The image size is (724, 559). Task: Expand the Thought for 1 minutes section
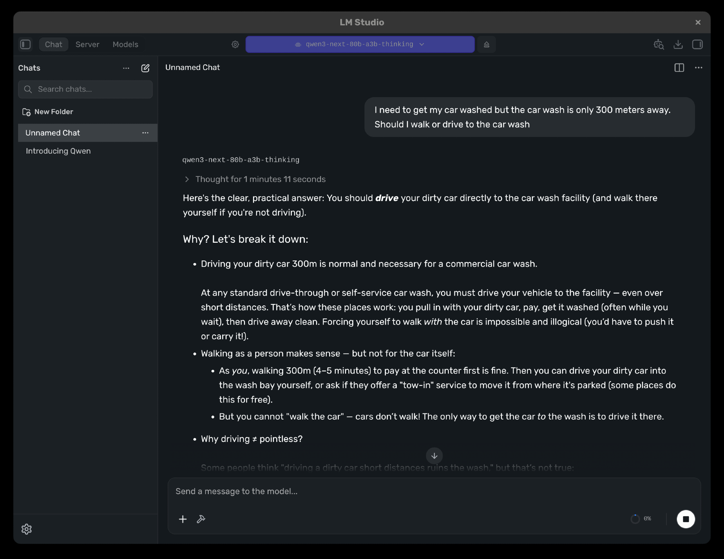pyautogui.click(x=255, y=179)
